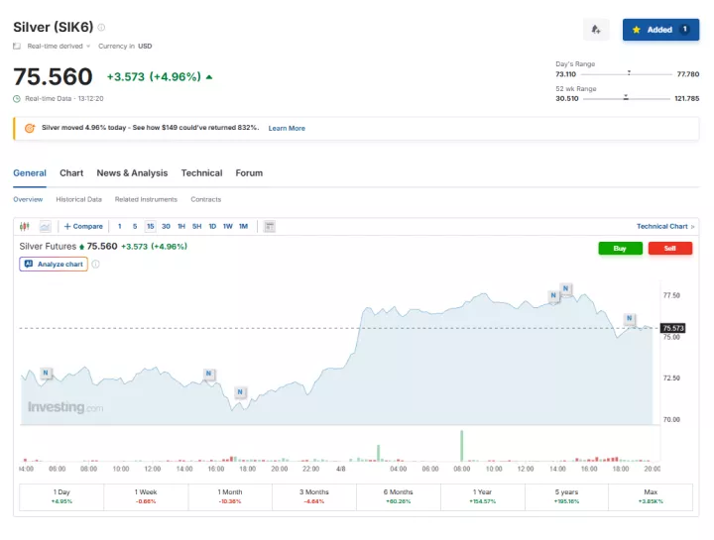Select the 1H chart interval

181,226
